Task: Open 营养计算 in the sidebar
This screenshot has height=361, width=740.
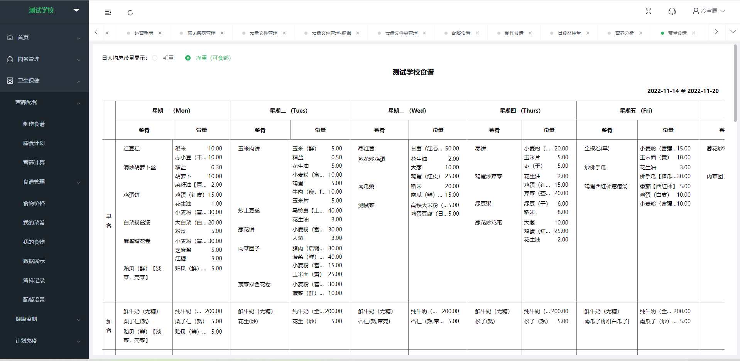Action: 34,162
